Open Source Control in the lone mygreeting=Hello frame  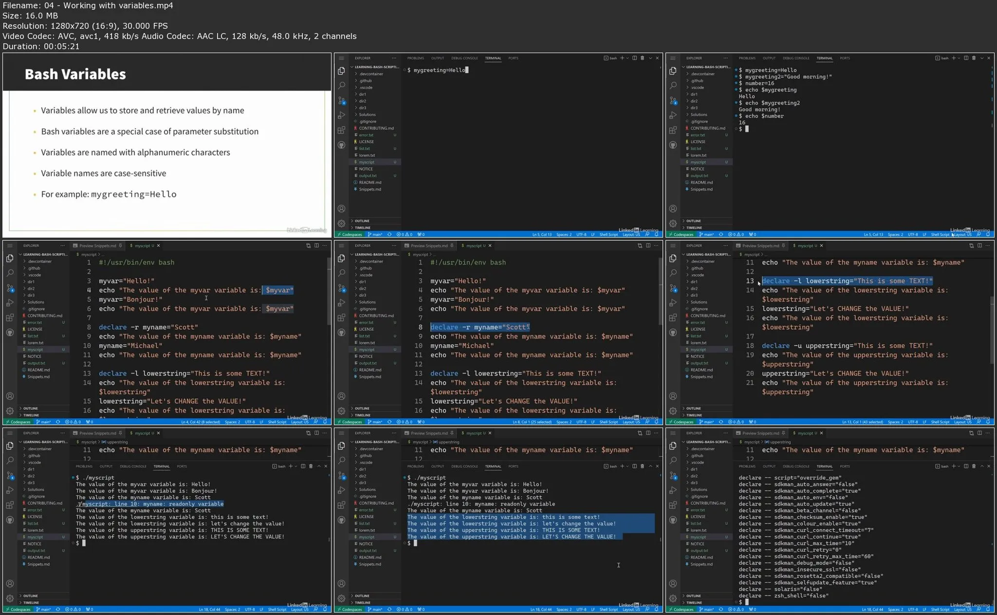pyautogui.click(x=341, y=101)
